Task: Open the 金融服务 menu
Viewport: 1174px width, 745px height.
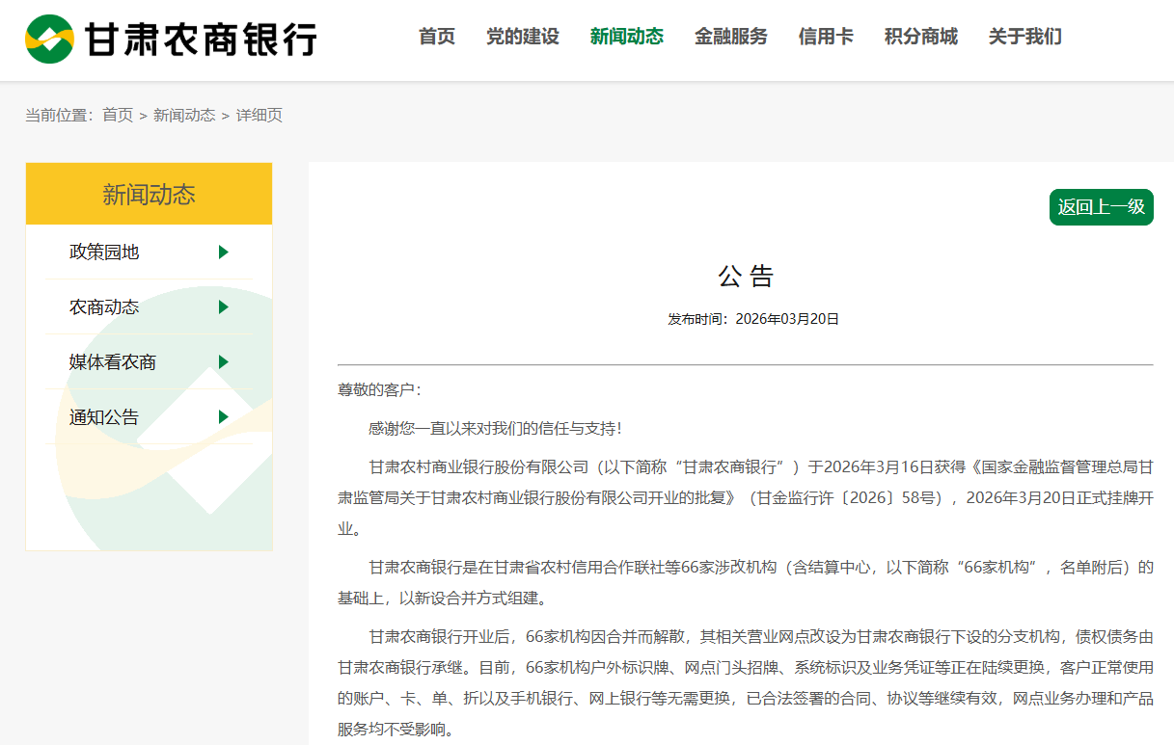Action: click(731, 37)
